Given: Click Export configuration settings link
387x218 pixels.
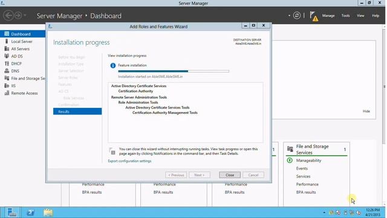Looking at the screenshot, I should [129, 161].
